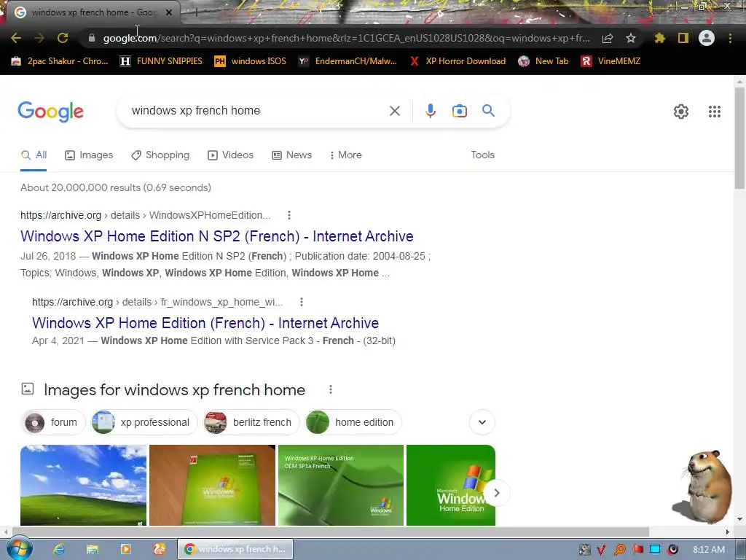Open red V tray icon

coord(601,550)
